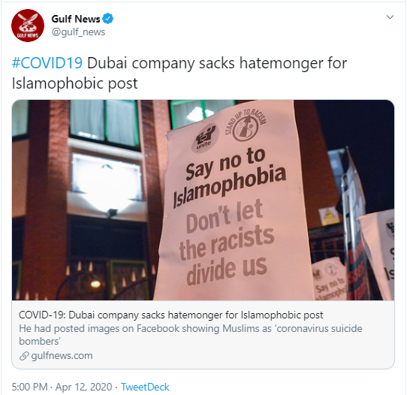This screenshot has height=395, width=407.
Task: Click the chain link icon
Action: click(x=24, y=356)
